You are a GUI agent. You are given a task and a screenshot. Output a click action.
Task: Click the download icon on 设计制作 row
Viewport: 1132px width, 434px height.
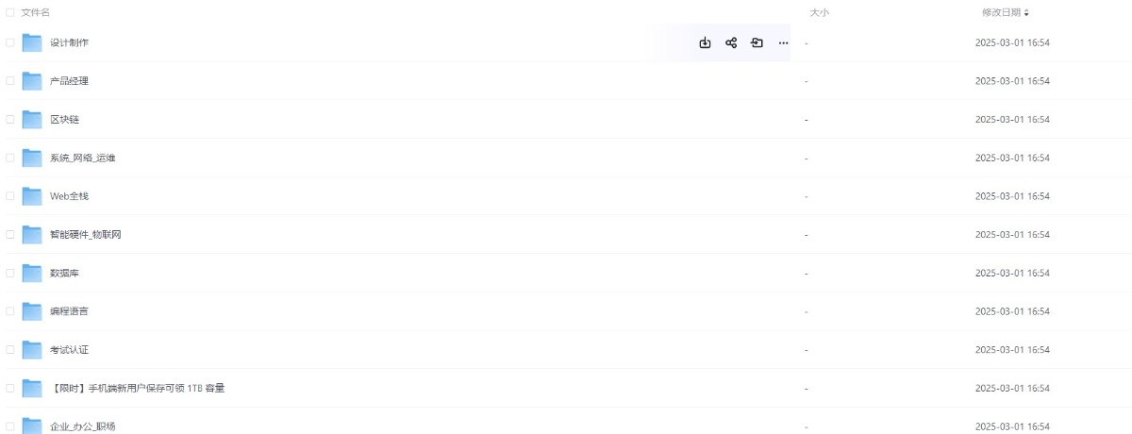[705, 42]
